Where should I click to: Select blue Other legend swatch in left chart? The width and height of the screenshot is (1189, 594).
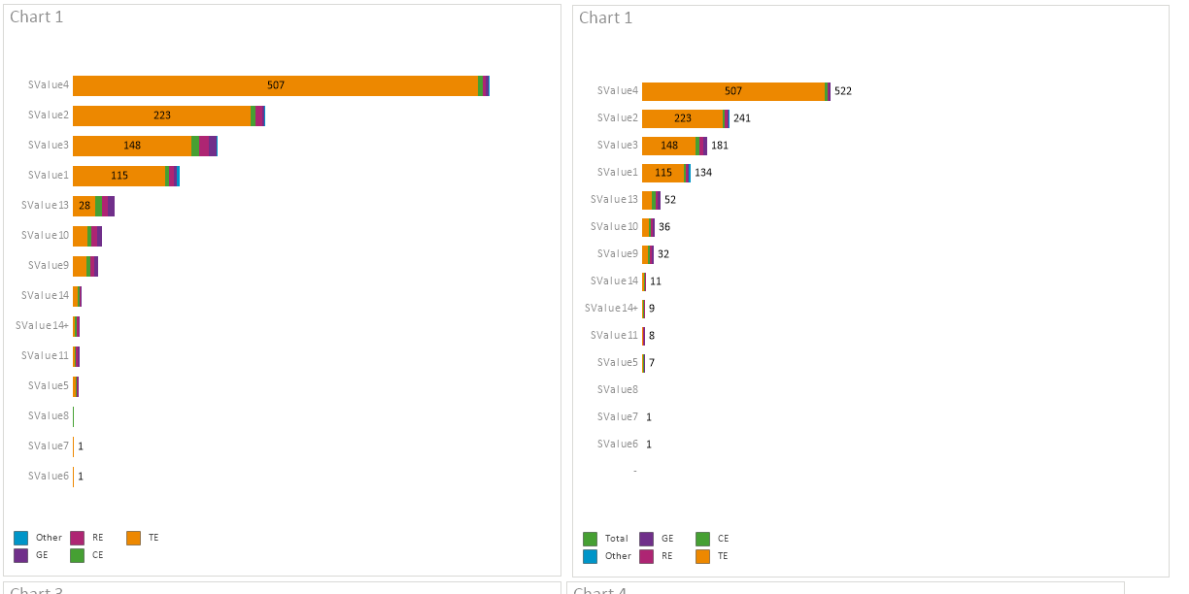tap(20, 538)
